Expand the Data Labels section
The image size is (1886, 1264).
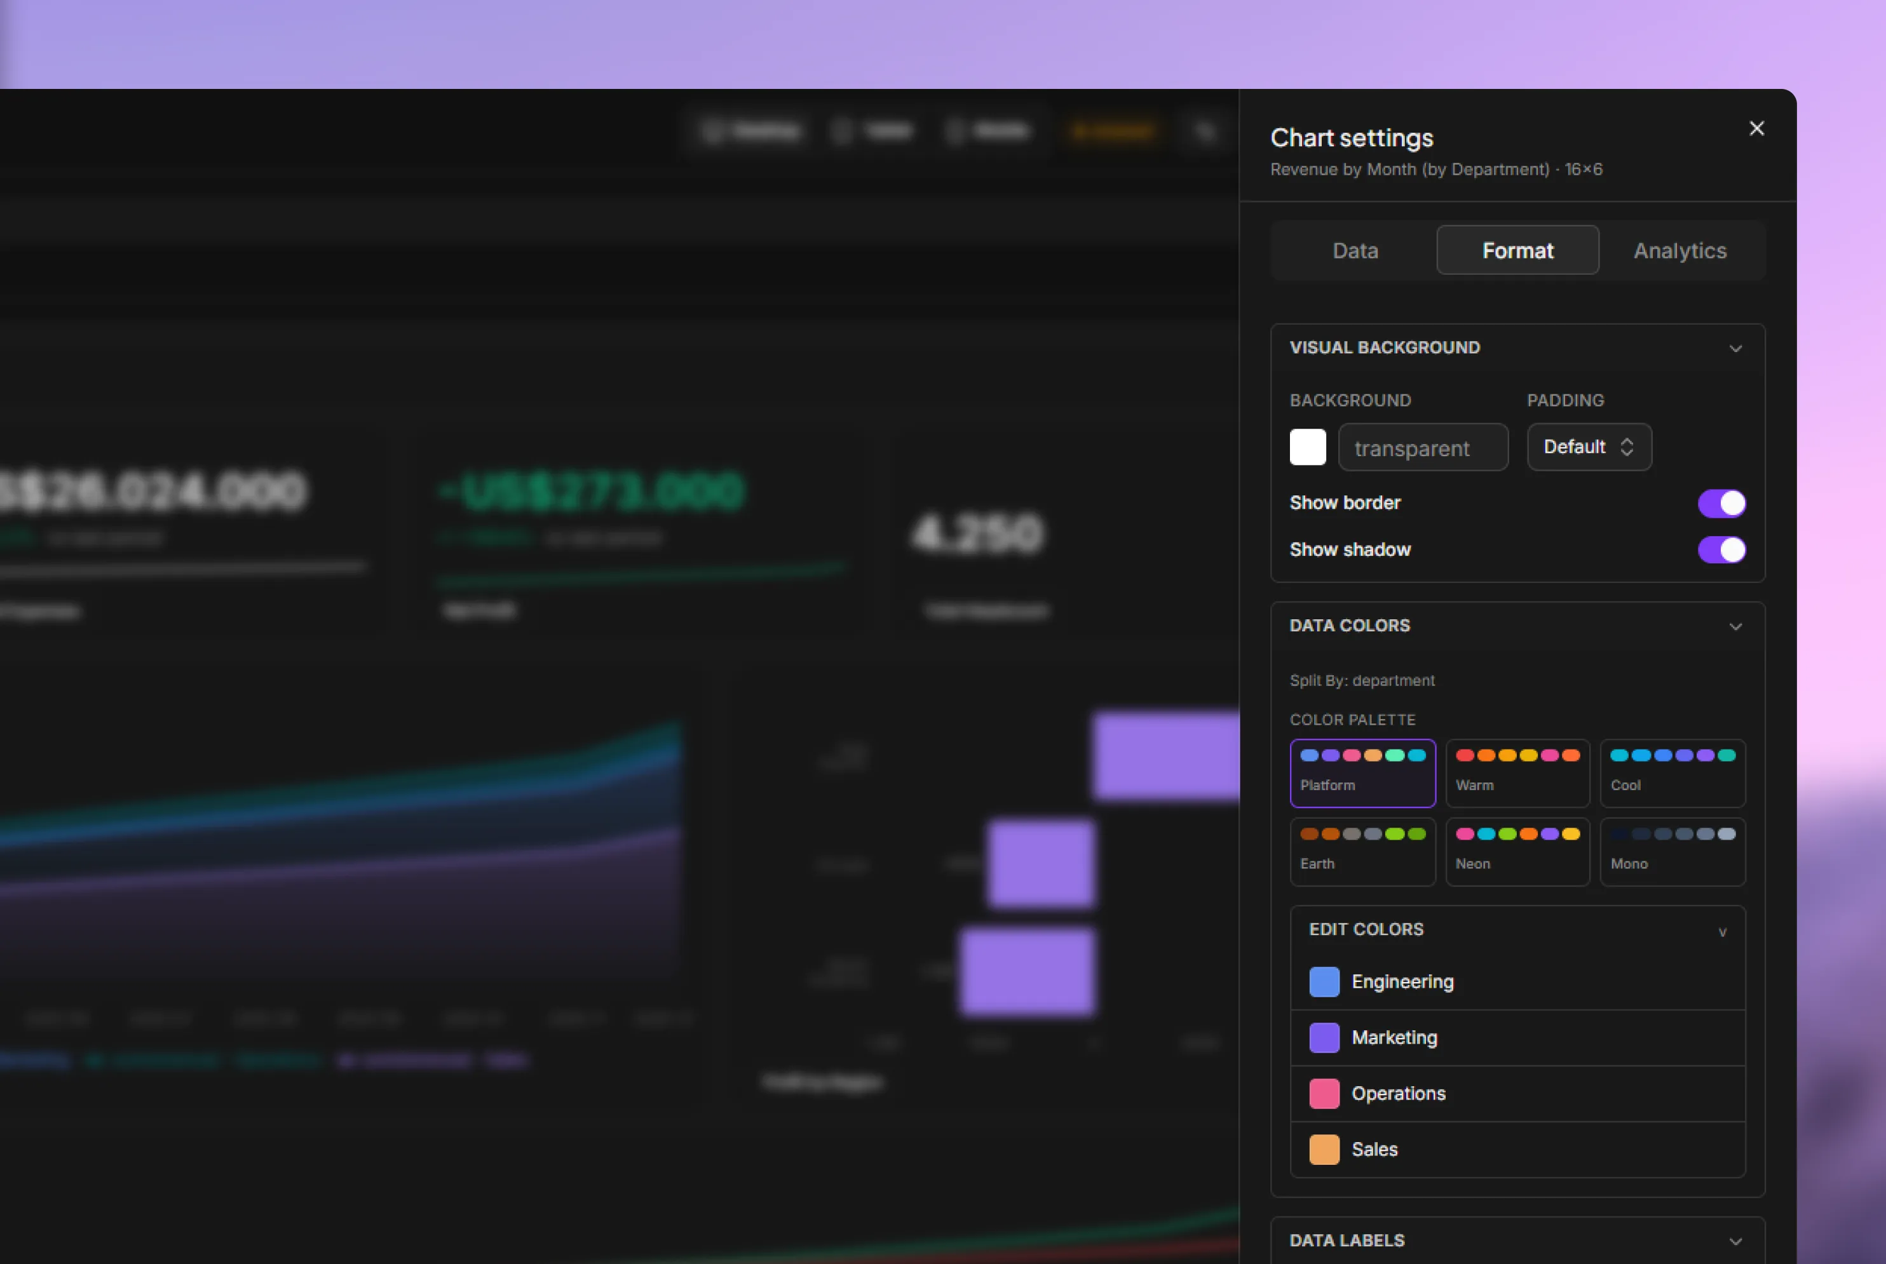(x=1735, y=1241)
